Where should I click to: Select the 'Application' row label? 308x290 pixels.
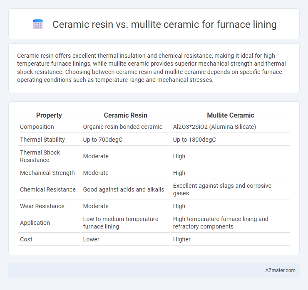35,223
